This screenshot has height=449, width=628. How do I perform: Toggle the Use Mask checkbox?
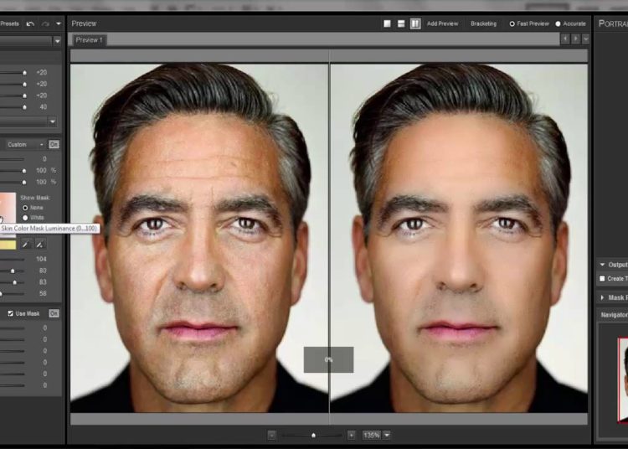(x=10, y=313)
